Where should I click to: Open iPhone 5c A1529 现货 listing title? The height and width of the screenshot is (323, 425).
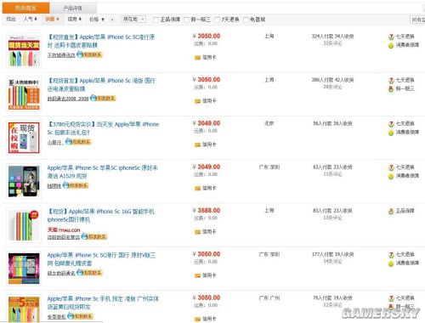click(102, 172)
